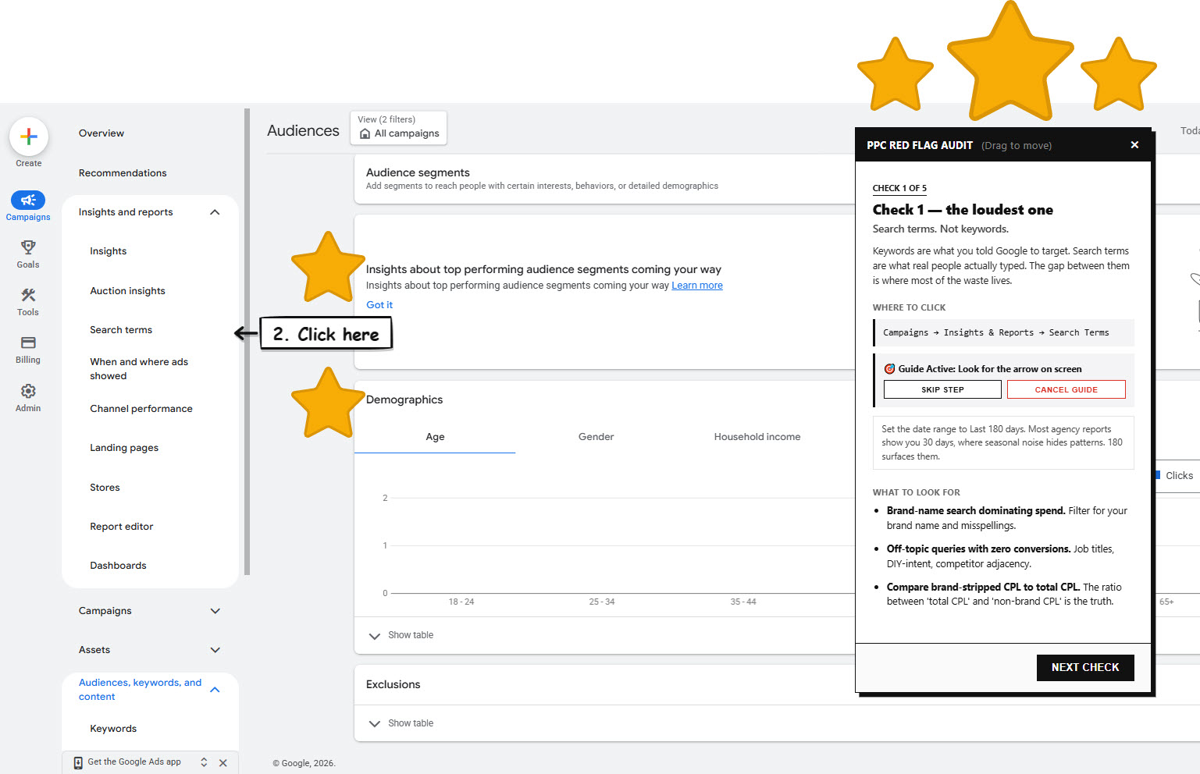Click the CANCEL GUIDE button
The width and height of the screenshot is (1200, 774).
coord(1066,389)
